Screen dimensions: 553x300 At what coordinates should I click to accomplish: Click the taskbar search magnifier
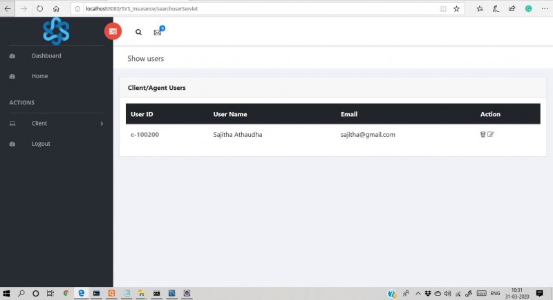point(21,293)
